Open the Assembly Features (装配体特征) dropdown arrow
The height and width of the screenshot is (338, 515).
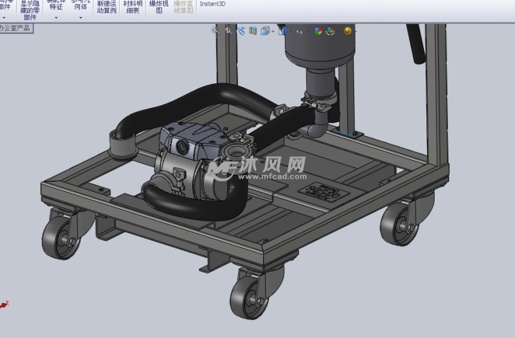pos(56,18)
